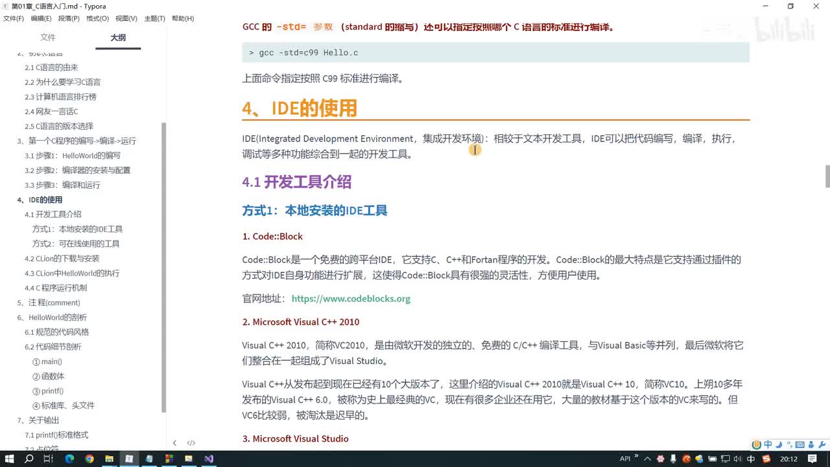Open the volume control tray icon
Viewport: 830px width, 467px height.
[x=737, y=459]
